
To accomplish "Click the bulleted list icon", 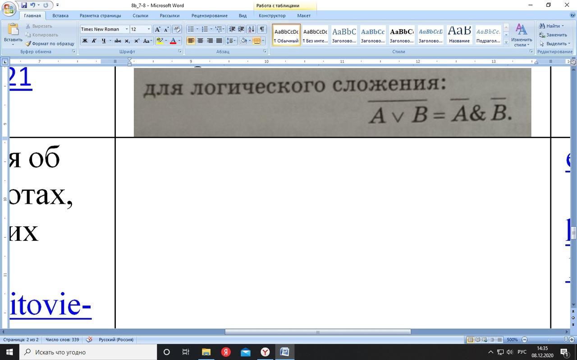I will (191, 29).
